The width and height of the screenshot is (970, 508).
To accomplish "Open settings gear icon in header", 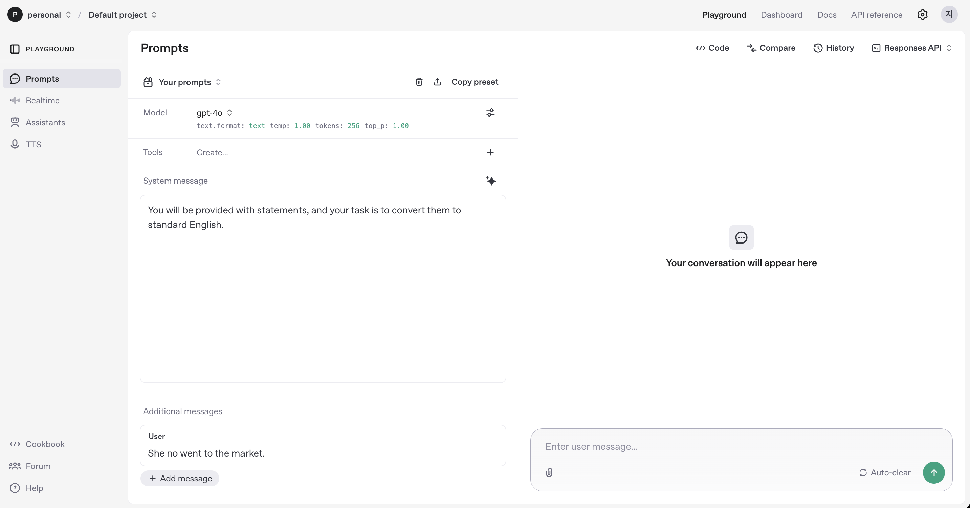I will pos(922,15).
